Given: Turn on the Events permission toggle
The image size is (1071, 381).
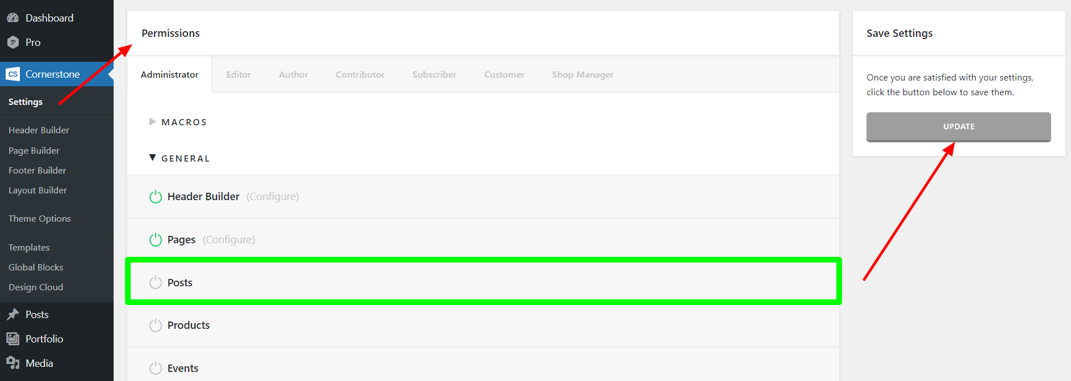Looking at the screenshot, I should 155,368.
